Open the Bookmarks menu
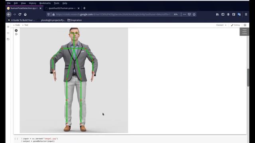 click(45, 3)
